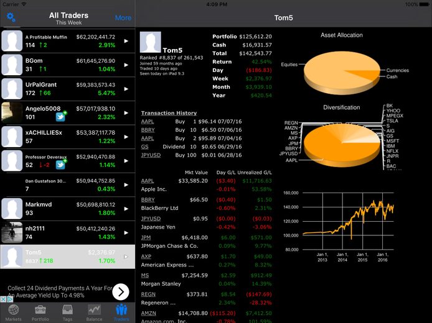Tap 'Ranked #8,837 of 261,543' text
The image size is (432, 323).
(x=171, y=58)
